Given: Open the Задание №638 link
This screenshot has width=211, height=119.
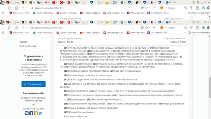Looking at the screenshot, I should point(65,42).
